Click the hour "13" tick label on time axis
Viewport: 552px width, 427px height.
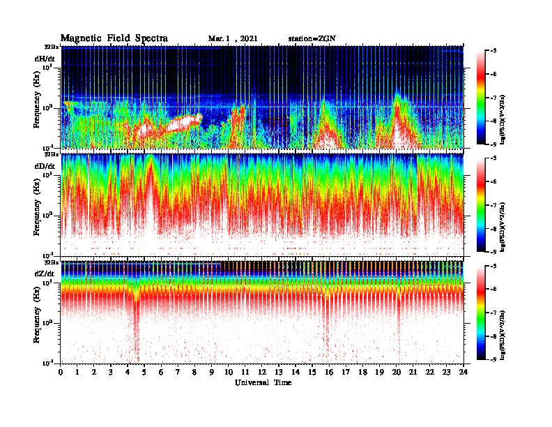point(279,372)
